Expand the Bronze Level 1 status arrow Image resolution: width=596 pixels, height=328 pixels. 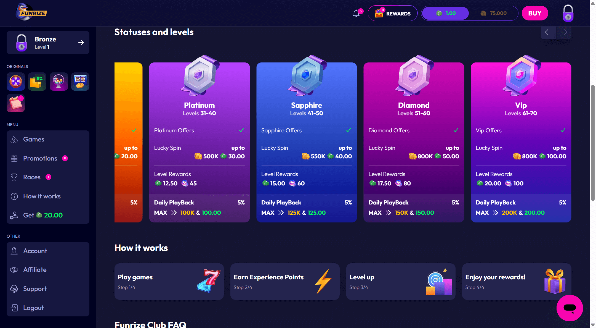click(x=81, y=43)
